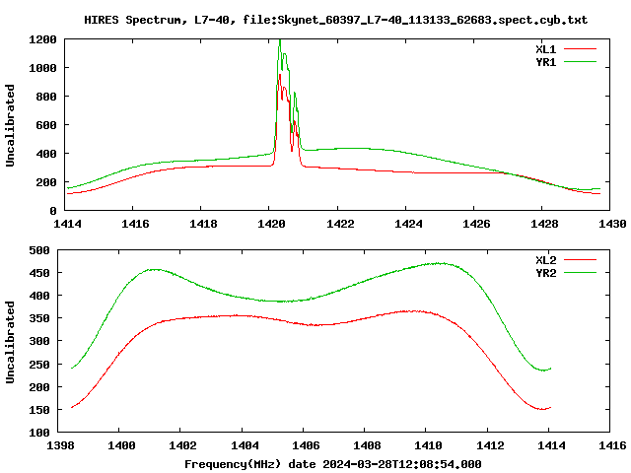Click the 1420 frequency tick label
The height and width of the screenshot is (473, 631).
[x=271, y=224]
